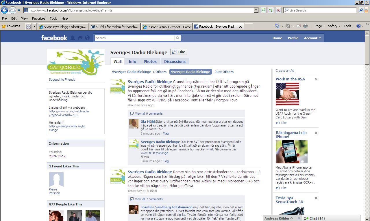Expand the tab list dropdown arrow
Viewport: 370px width, 221px height.
34,27
